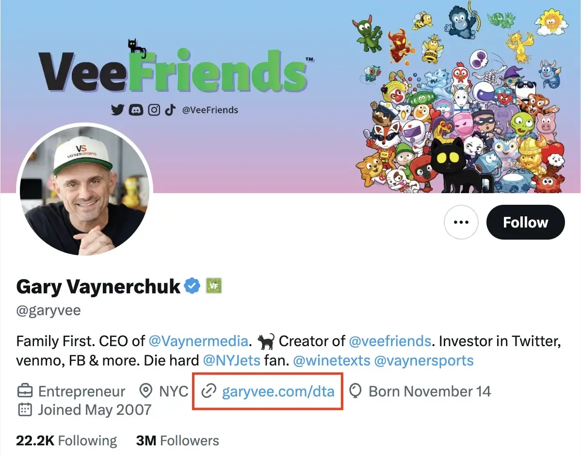
Task: Open the @Vaynermedia mention link
Action: coord(198,341)
